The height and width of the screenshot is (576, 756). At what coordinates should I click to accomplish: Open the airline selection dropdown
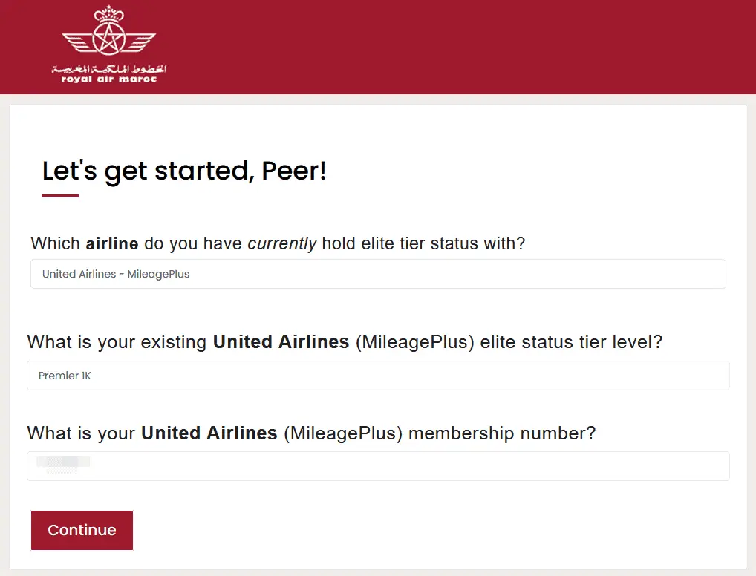pos(378,274)
